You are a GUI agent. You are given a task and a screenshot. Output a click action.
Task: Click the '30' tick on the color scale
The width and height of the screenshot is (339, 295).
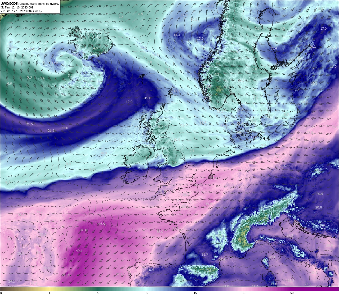(243, 293)
